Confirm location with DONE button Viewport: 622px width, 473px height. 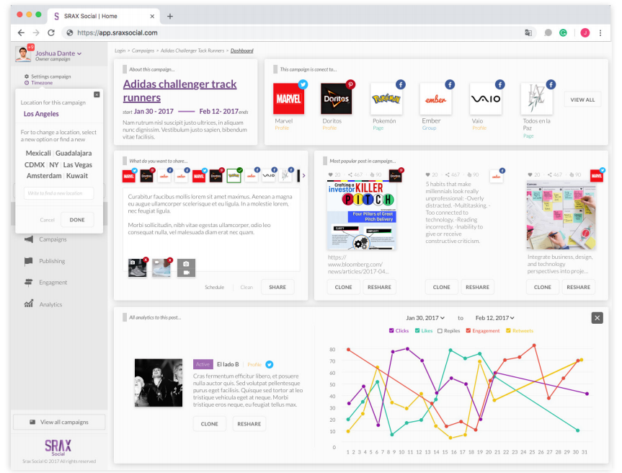point(77,220)
